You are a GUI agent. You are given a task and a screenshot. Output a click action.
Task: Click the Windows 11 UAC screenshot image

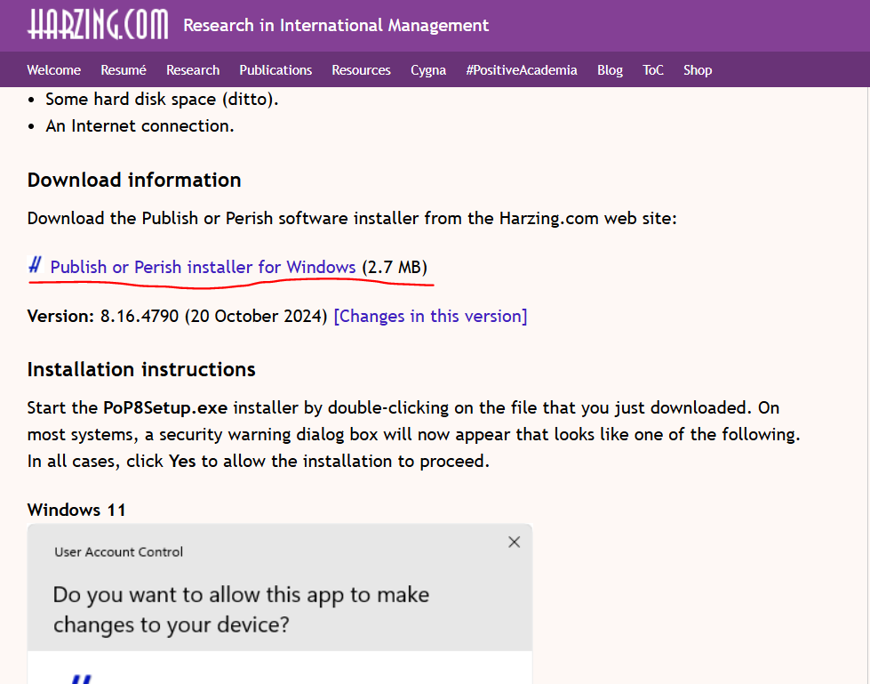pyautogui.click(x=280, y=603)
